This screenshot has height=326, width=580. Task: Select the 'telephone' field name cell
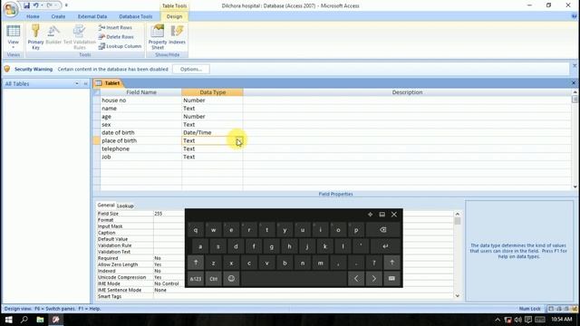141,149
